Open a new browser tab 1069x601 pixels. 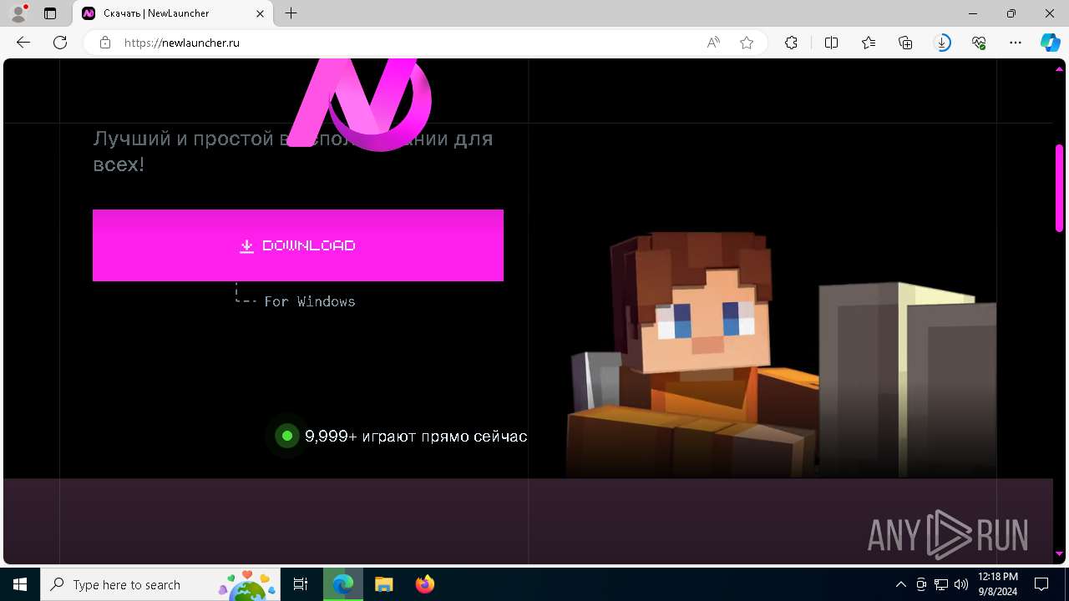pyautogui.click(x=291, y=13)
